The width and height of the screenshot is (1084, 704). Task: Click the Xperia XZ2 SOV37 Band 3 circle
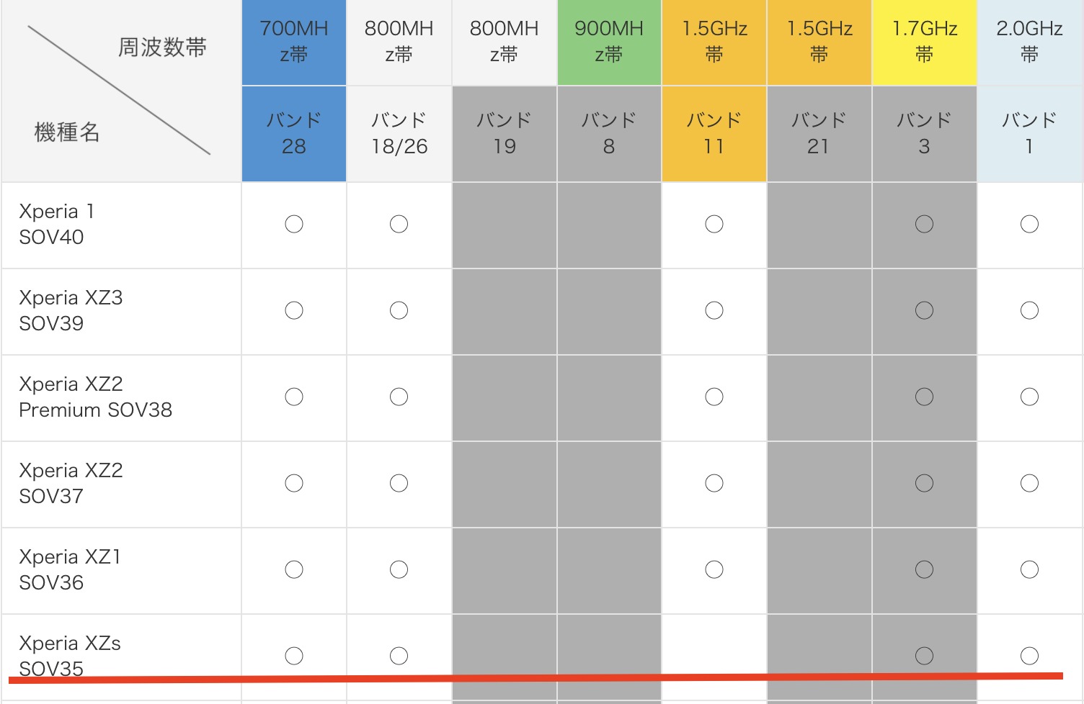pyautogui.click(x=924, y=483)
